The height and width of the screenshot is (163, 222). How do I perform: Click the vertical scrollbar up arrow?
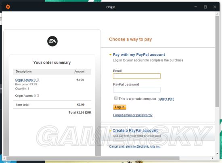217,14
